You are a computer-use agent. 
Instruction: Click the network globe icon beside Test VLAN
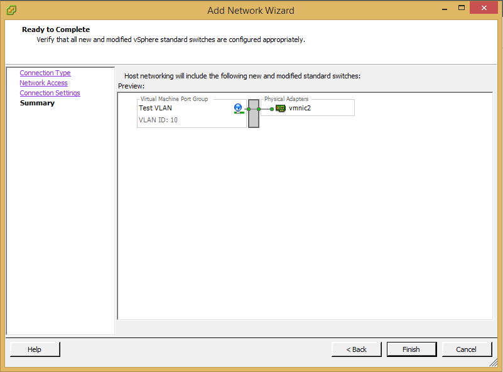pyautogui.click(x=238, y=109)
